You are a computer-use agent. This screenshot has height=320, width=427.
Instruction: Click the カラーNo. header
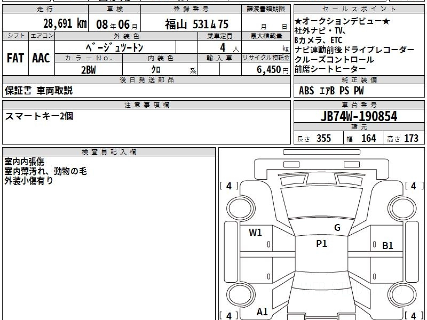[89, 58]
